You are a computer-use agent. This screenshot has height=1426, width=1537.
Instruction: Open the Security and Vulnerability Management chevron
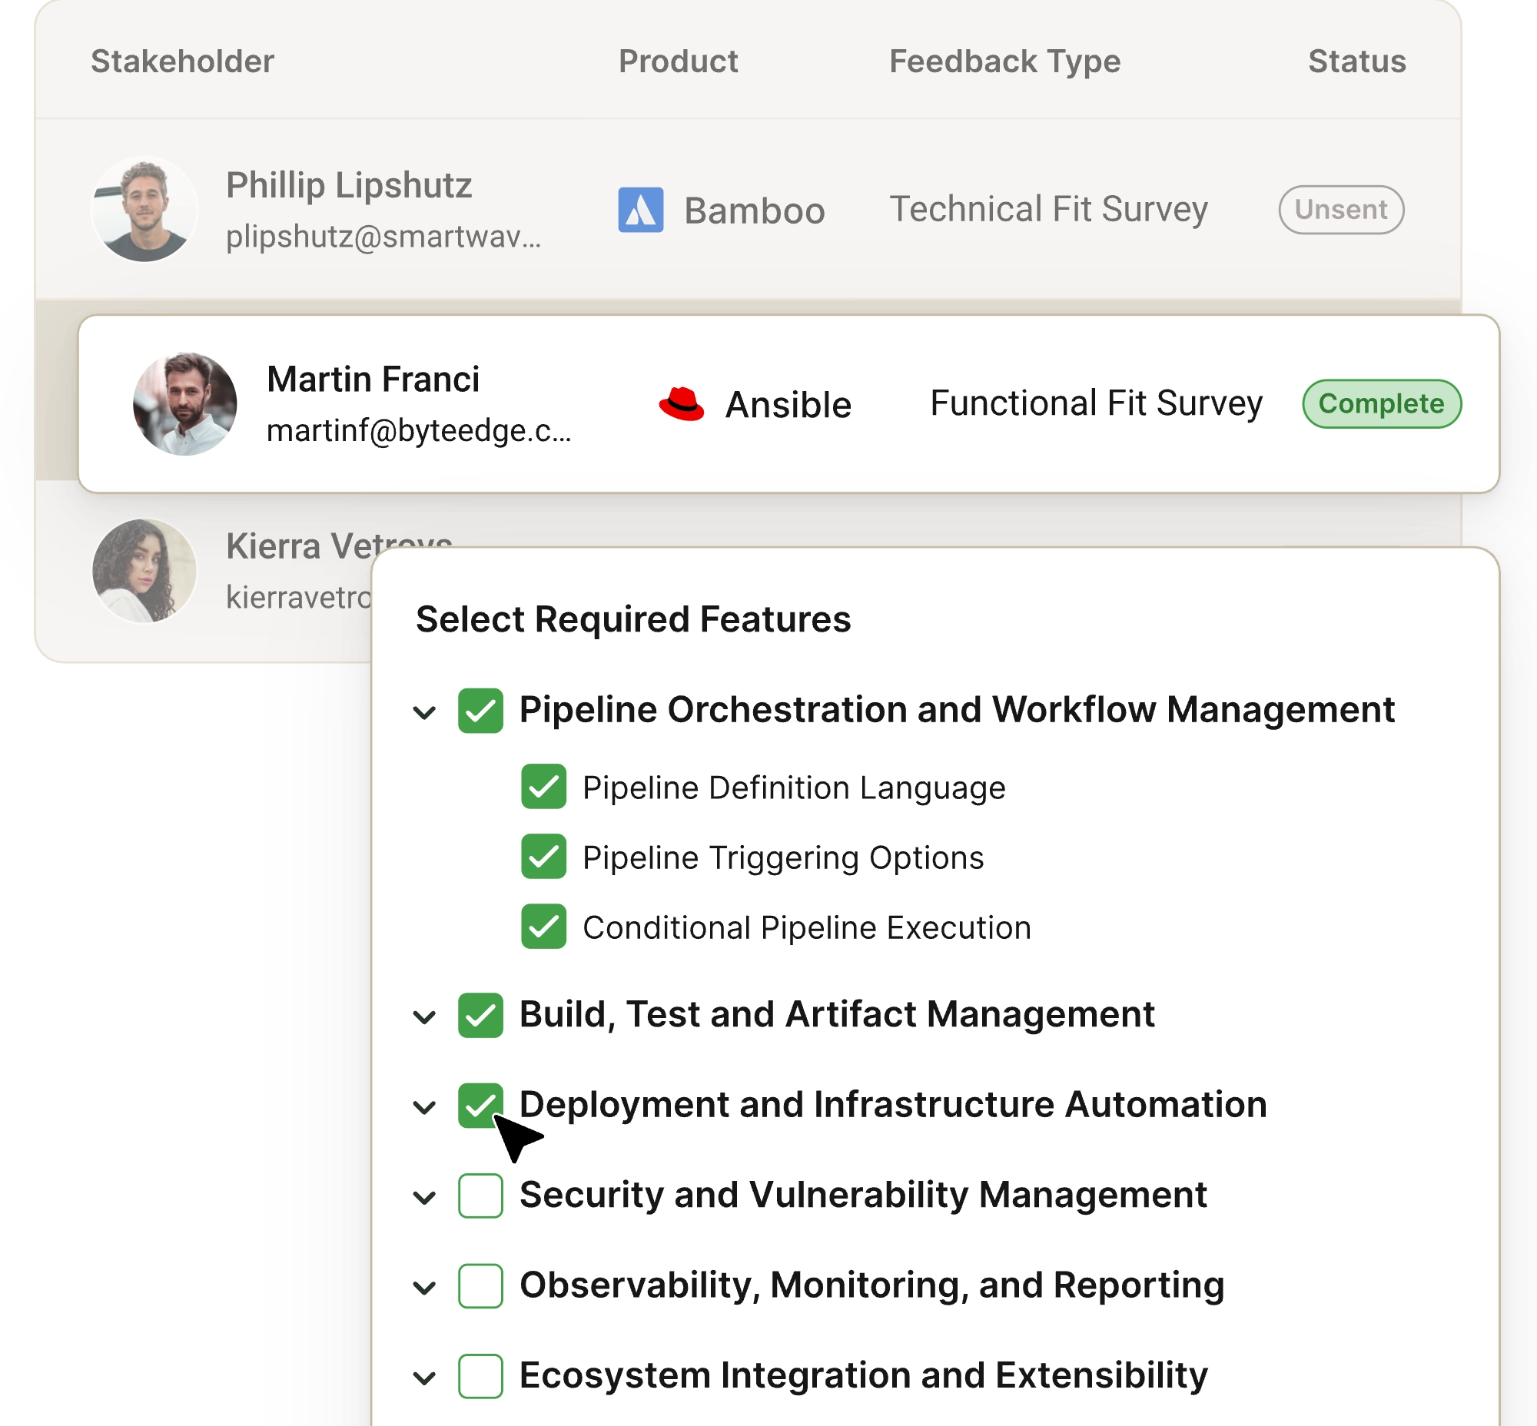pyautogui.click(x=423, y=1196)
